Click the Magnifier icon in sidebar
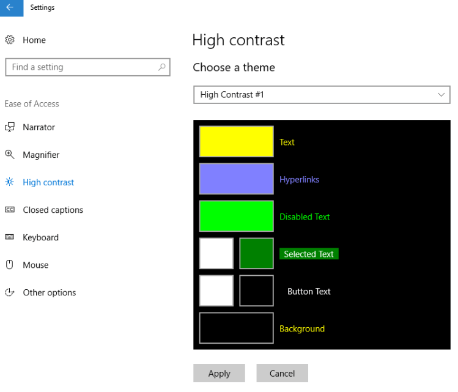 pos(10,155)
